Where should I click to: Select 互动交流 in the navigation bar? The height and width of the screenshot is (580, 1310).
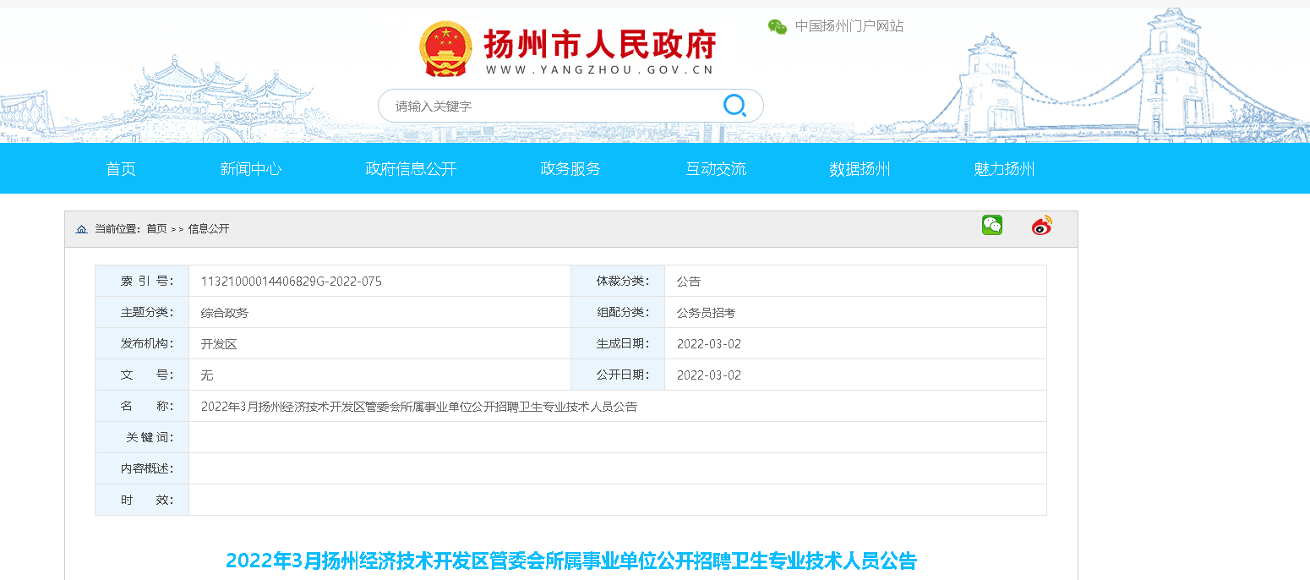click(x=716, y=168)
